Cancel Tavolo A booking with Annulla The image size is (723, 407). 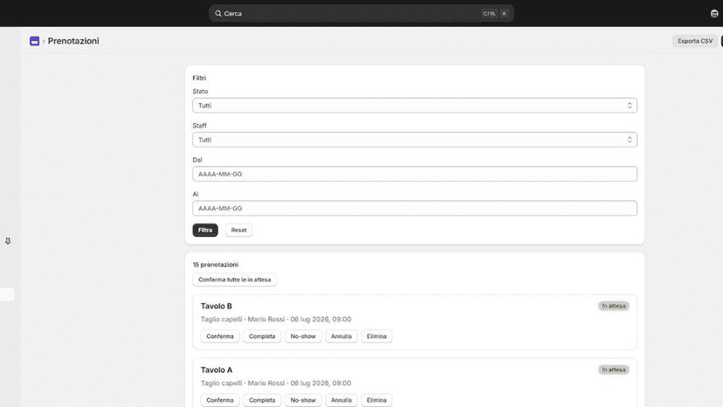tap(341, 400)
